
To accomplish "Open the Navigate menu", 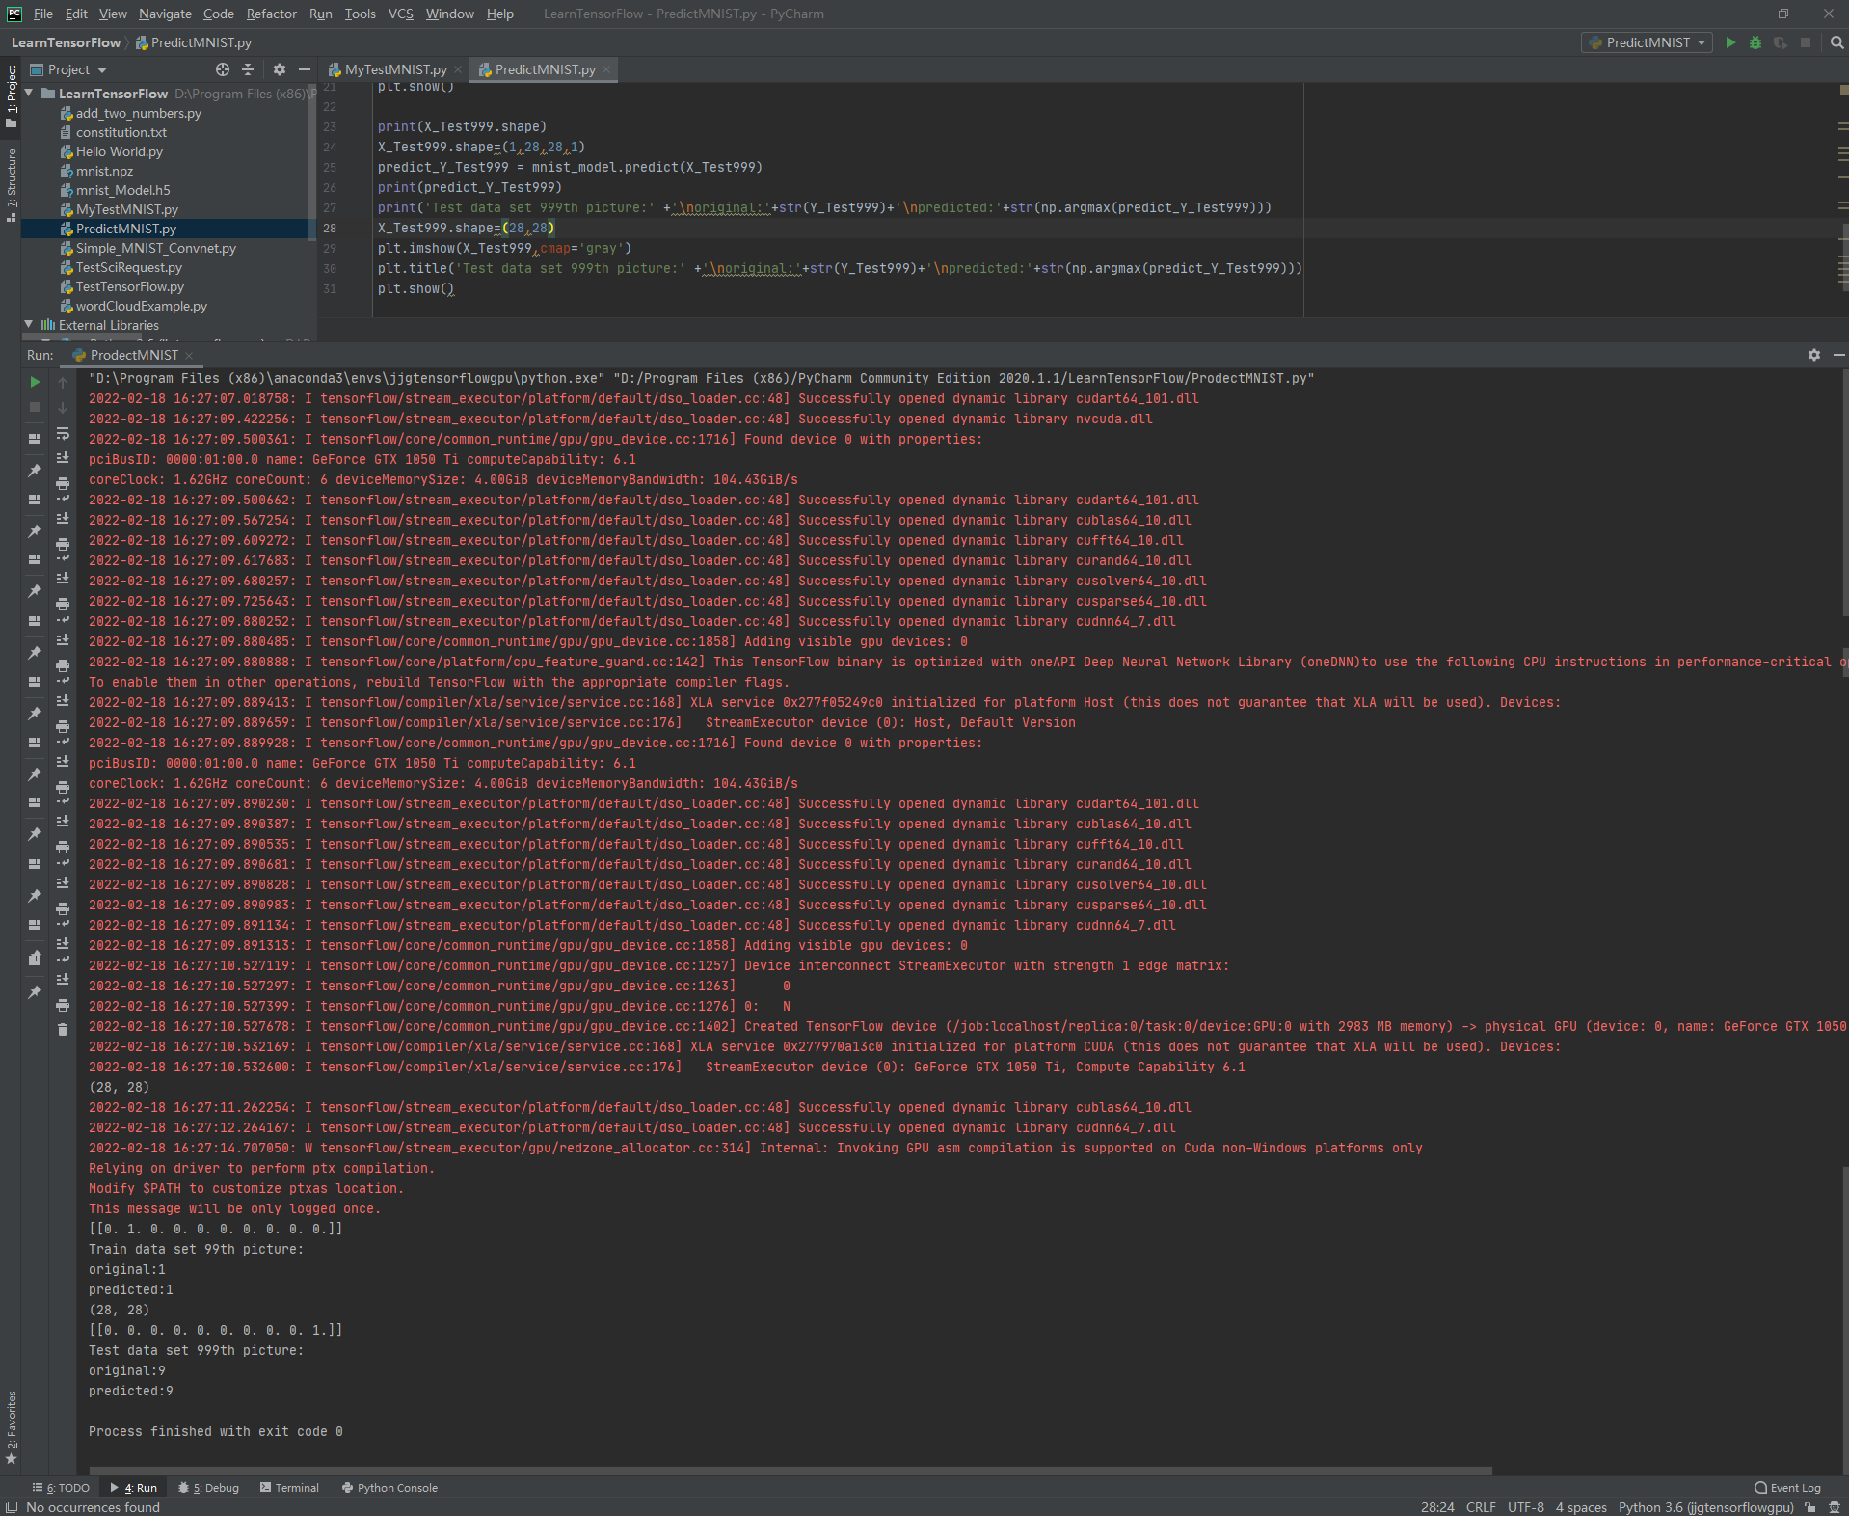I will [165, 14].
